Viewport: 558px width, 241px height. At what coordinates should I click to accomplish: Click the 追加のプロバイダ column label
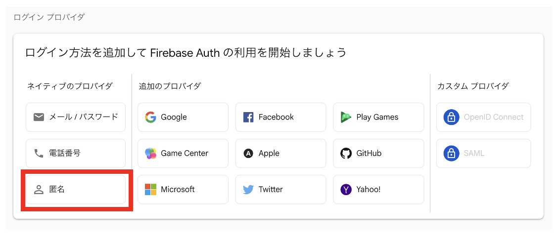pos(170,86)
